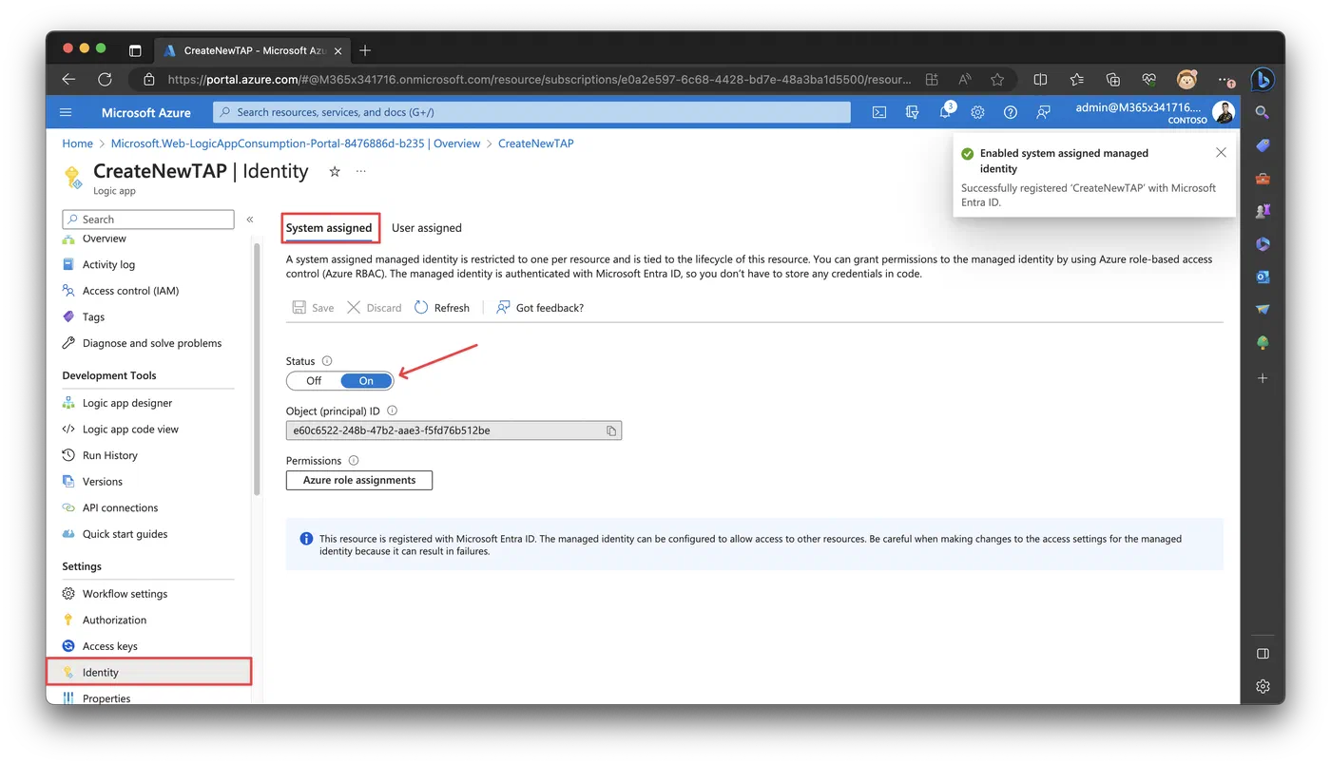Open Azure Cloud Shell from the top bar
Screen dimensions: 1331x765
click(x=879, y=112)
